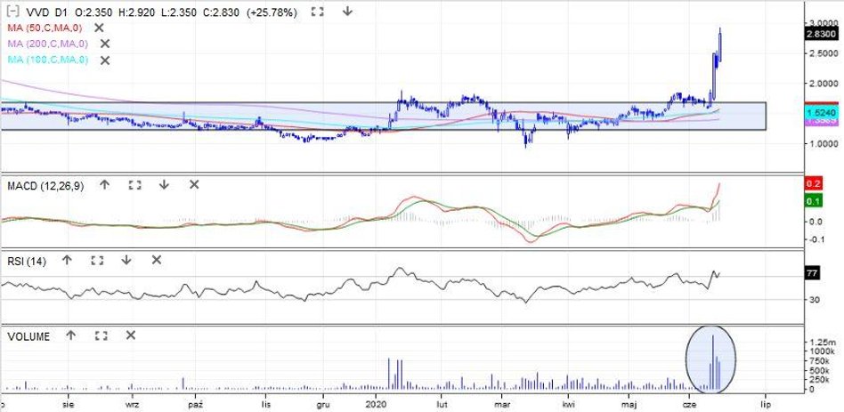Remove the cyan MA 100 indicator
This screenshot has width=844, height=412.
105,60
